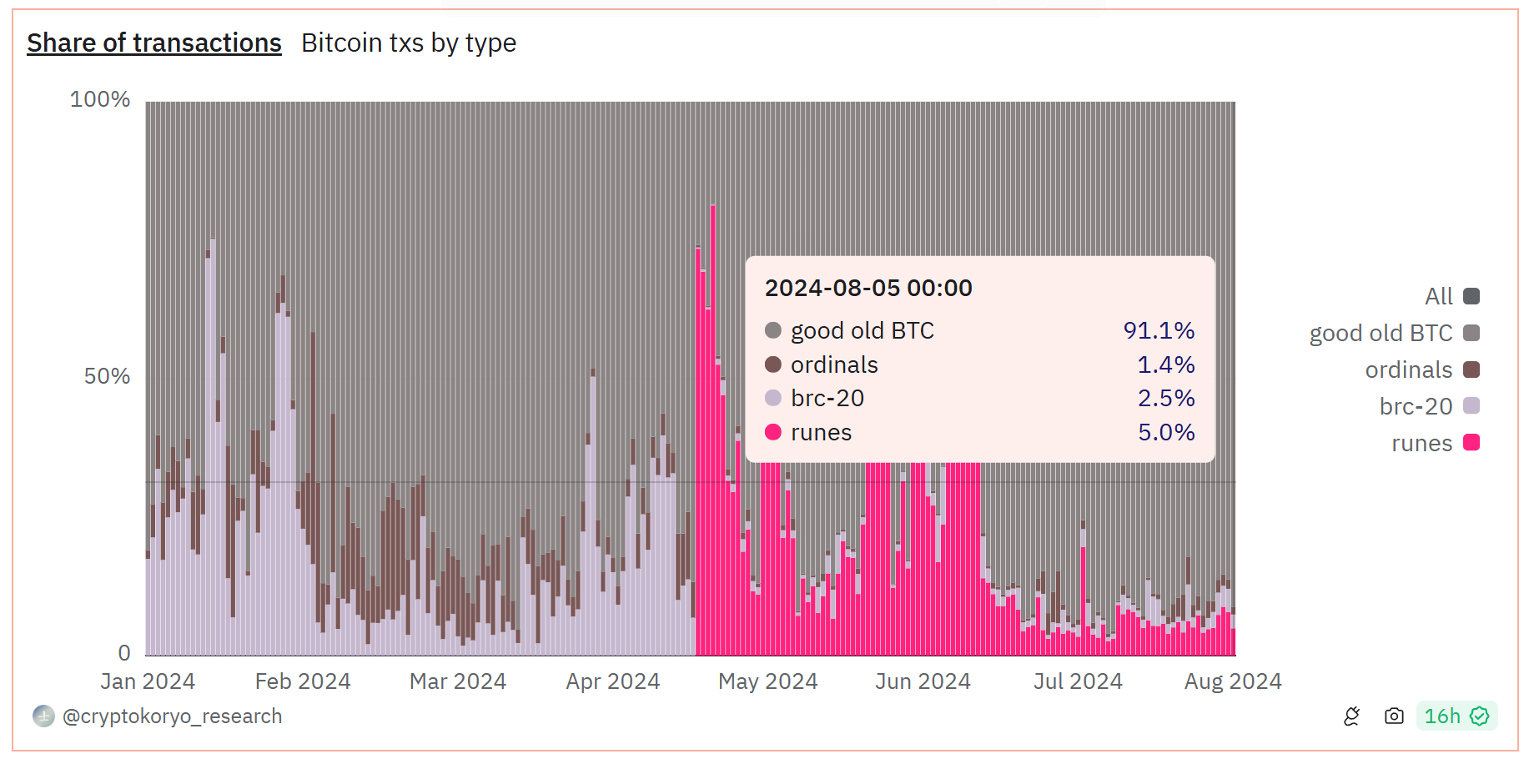Click the brown ordinals dot in tooltip
This screenshot has height=759, width=1529.
773,364
